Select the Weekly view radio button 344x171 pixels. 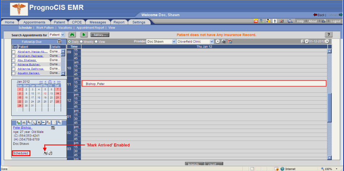coord(81,42)
